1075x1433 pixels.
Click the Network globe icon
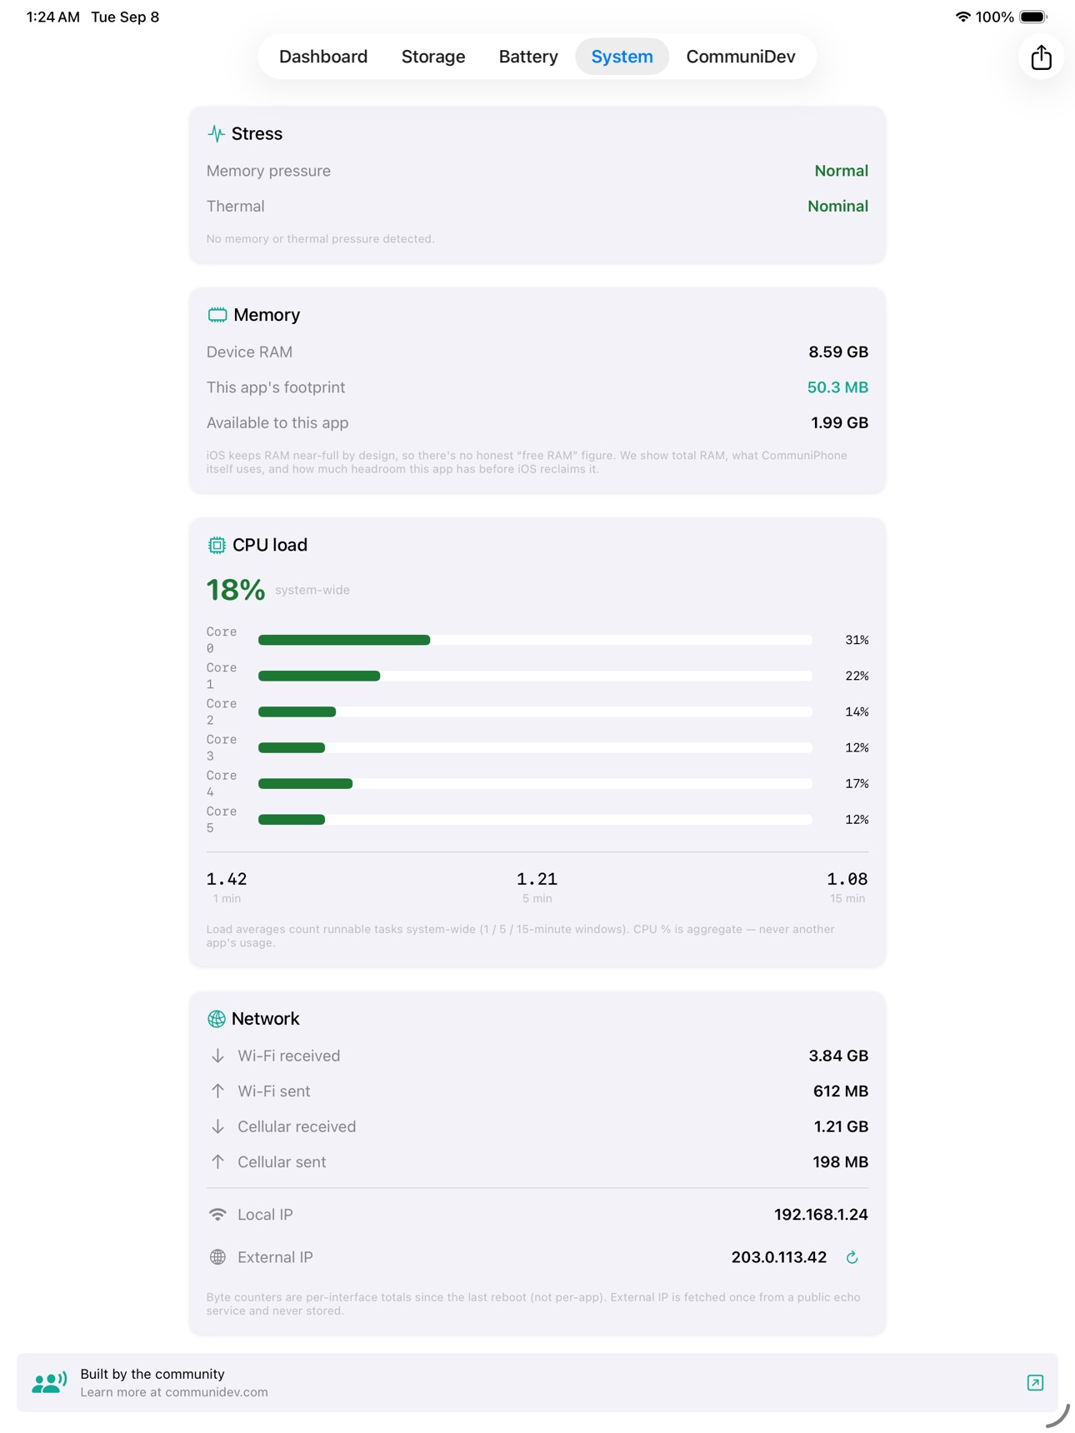217,1019
